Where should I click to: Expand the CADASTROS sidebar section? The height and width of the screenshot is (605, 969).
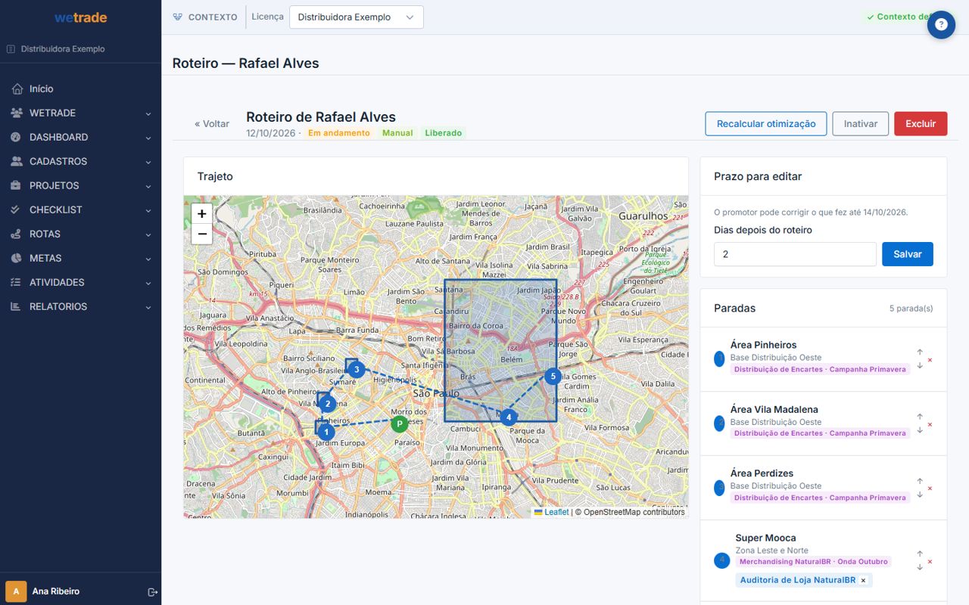[81, 161]
